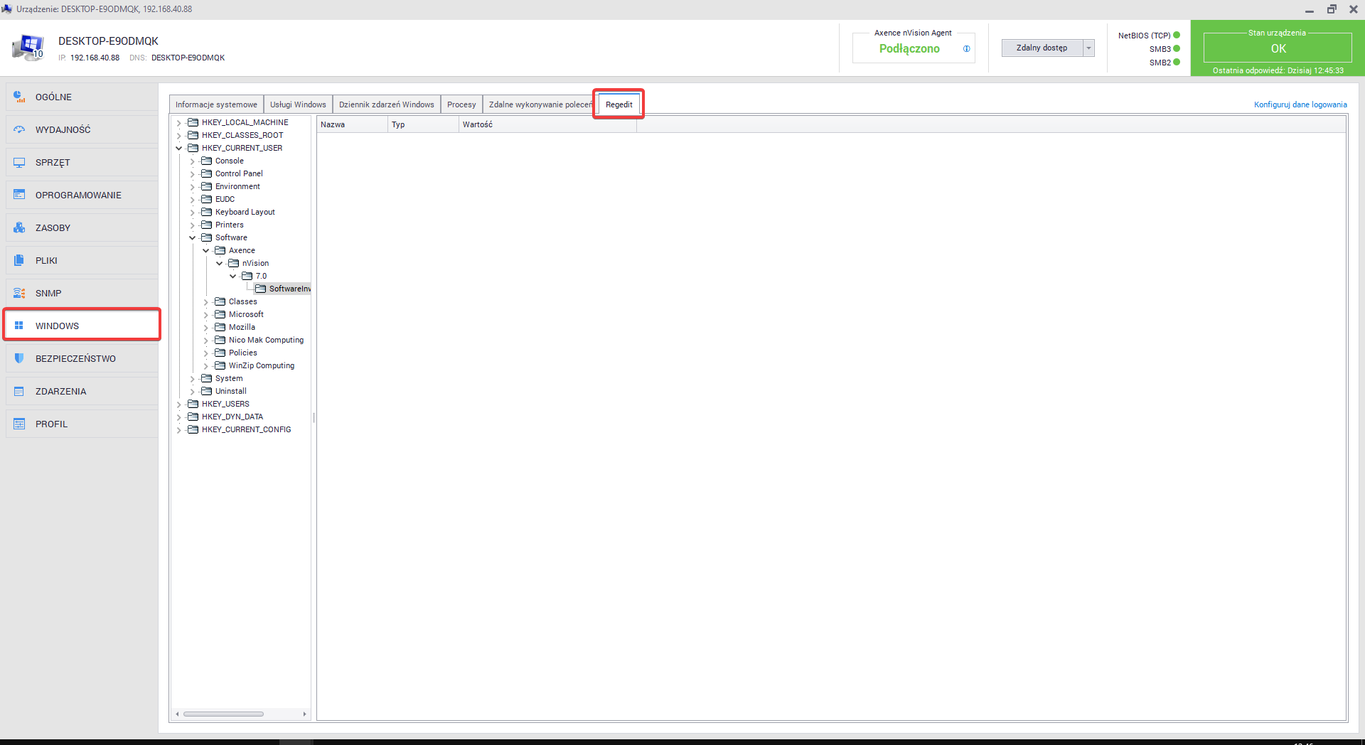Screen dimensions: 1365x745
Task: Click the Konfiguruj dane logowania link
Action: (x=1300, y=104)
